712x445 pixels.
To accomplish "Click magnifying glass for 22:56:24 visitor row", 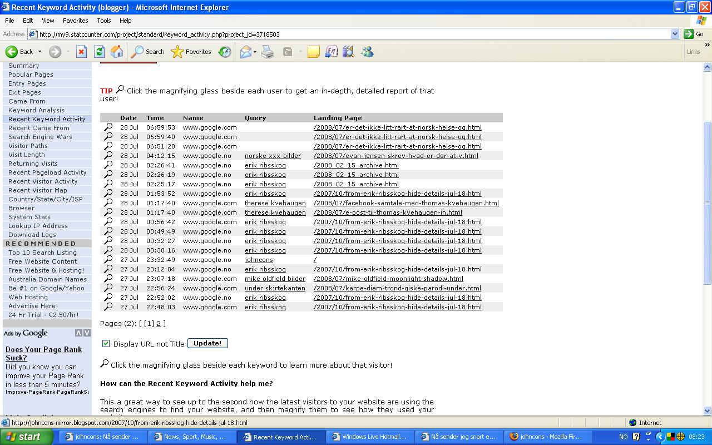I will coord(108,288).
